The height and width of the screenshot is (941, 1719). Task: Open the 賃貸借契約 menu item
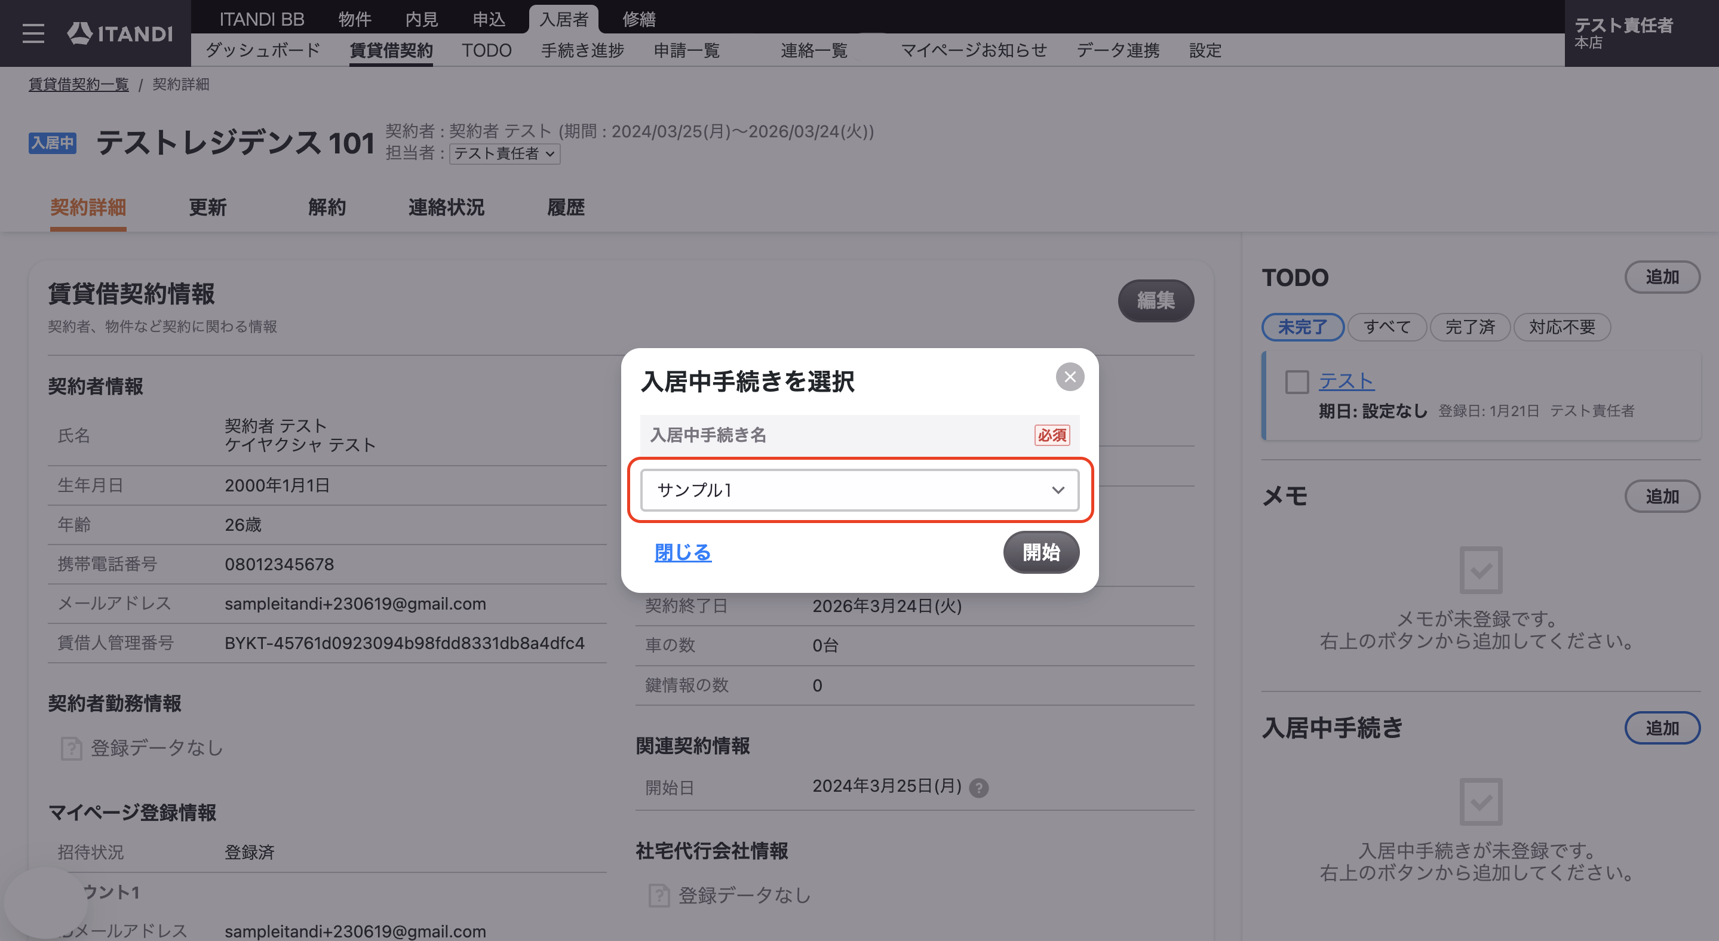[x=391, y=50]
